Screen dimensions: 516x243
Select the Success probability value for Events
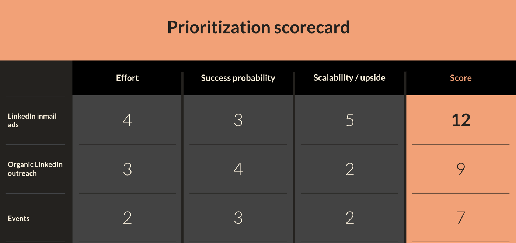click(x=238, y=218)
